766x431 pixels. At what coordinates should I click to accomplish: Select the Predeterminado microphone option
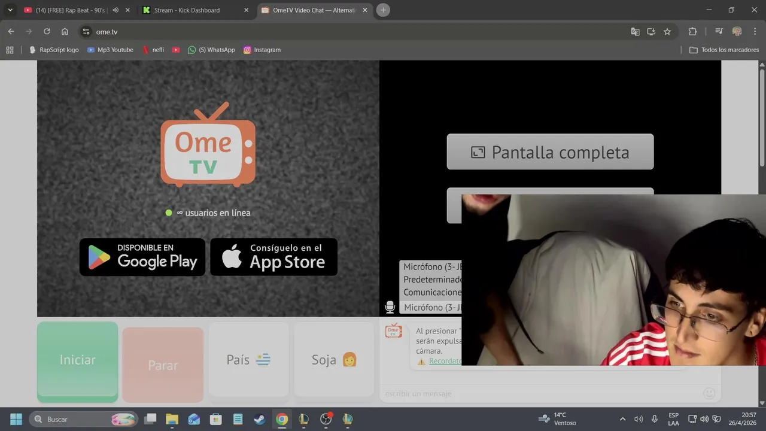[433, 280]
